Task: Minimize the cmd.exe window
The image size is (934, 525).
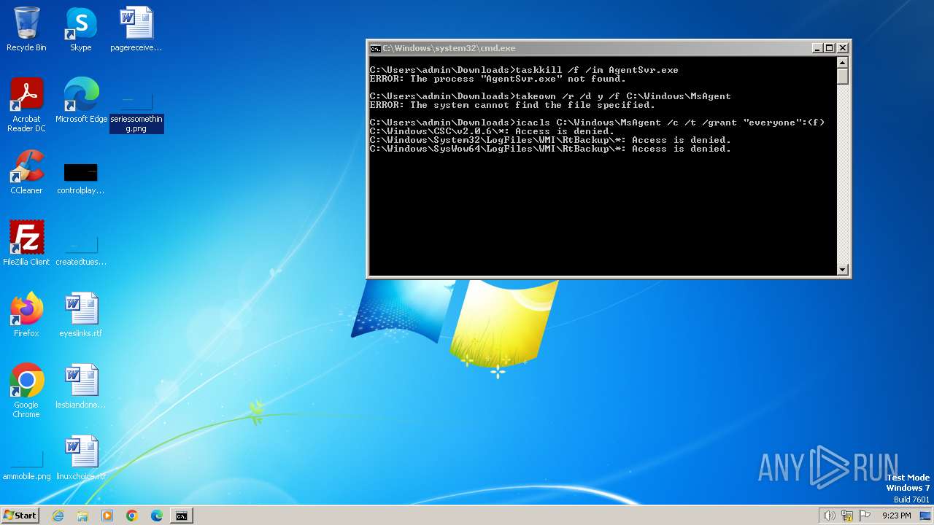Action: click(817, 48)
